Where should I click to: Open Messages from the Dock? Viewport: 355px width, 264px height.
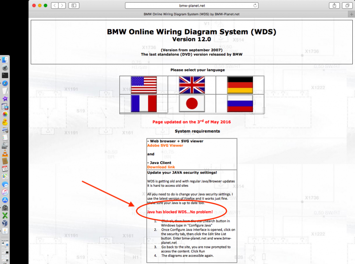coord(5,184)
